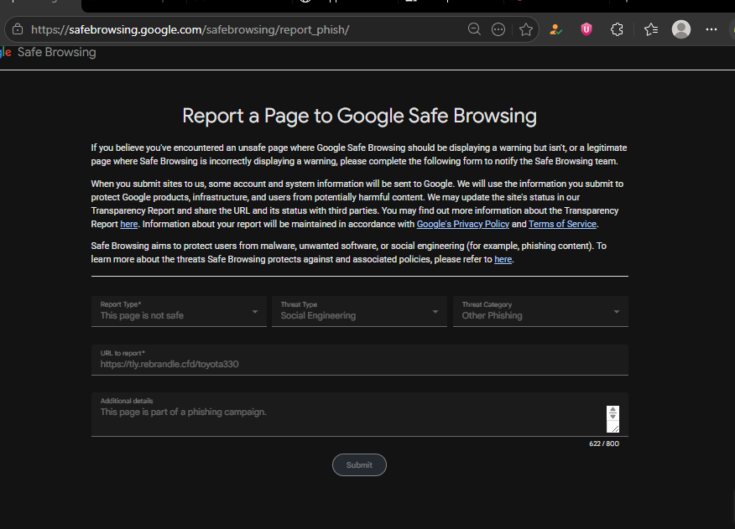Click the textarea scroll up arrow
Screen dimensions: 735x529
tap(612, 410)
